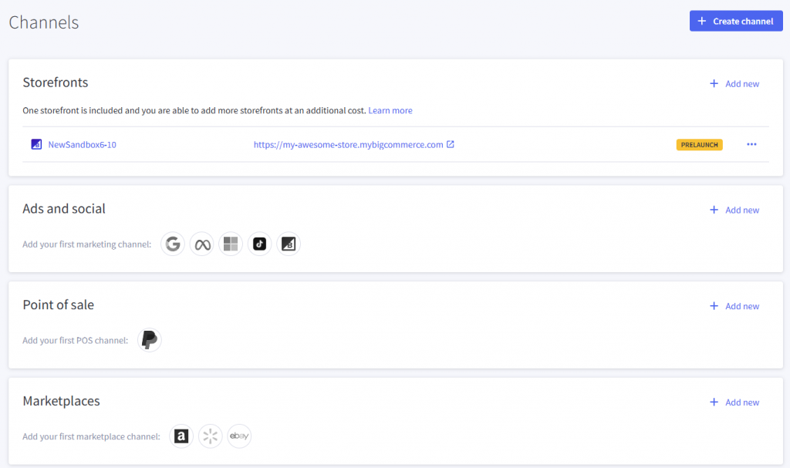Viewport: 790px width, 468px height.
Task: Select the BigCommerce icon in Ads and social
Action: [x=289, y=244]
